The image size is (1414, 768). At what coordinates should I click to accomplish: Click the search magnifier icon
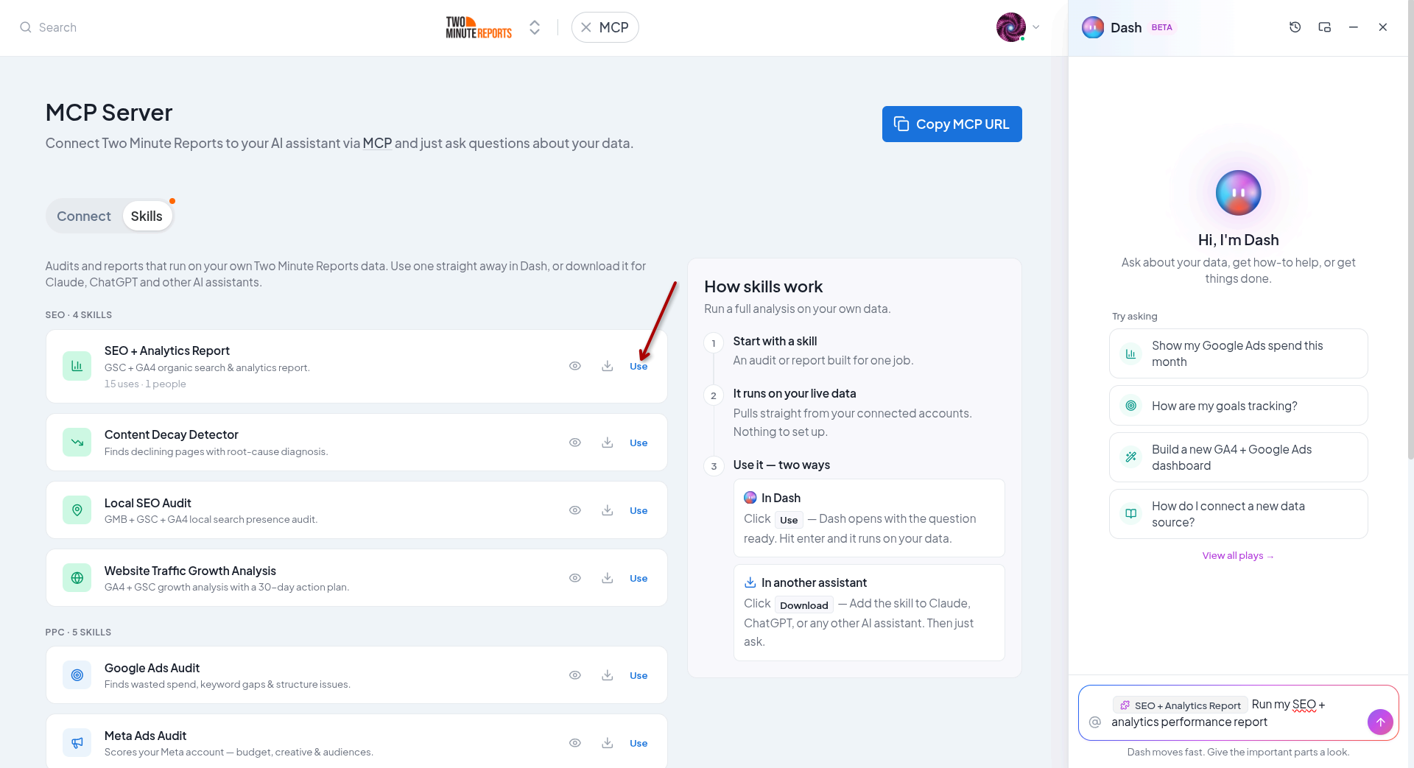[x=26, y=27]
